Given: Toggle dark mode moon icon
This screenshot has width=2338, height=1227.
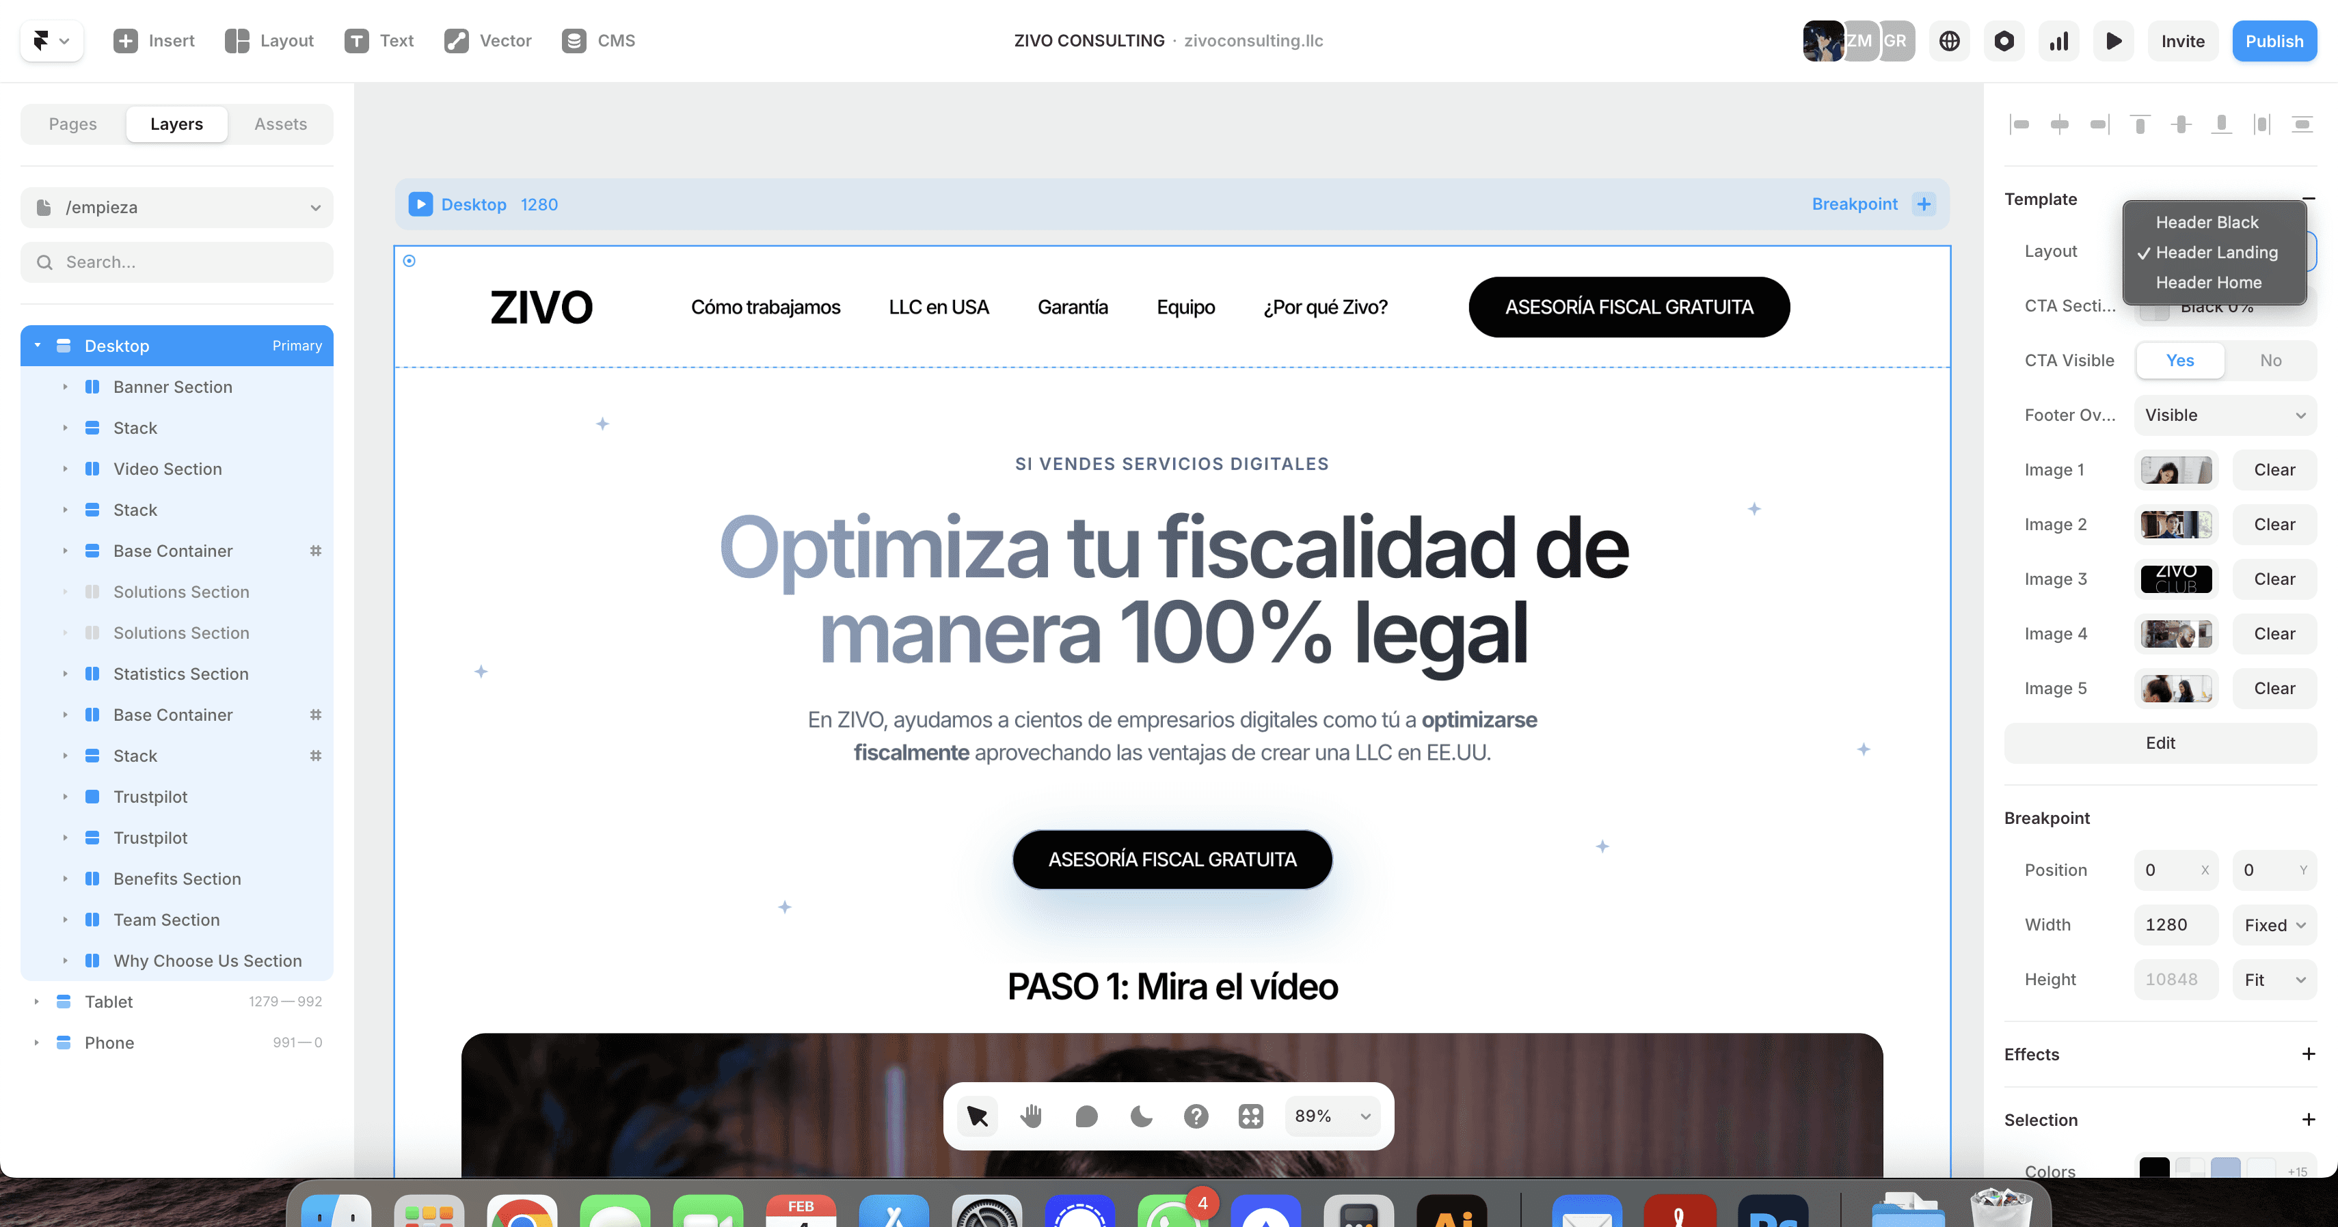Looking at the screenshot, I should 1141,1116.
